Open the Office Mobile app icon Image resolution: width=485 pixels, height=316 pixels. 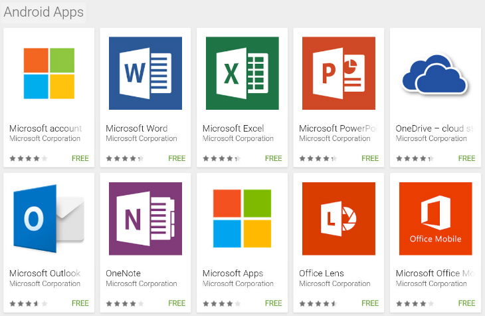[x=436, y=219]
